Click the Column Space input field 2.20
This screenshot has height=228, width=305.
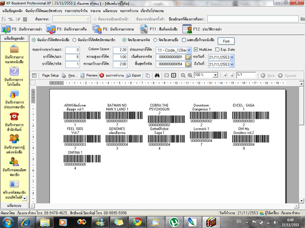120,50
